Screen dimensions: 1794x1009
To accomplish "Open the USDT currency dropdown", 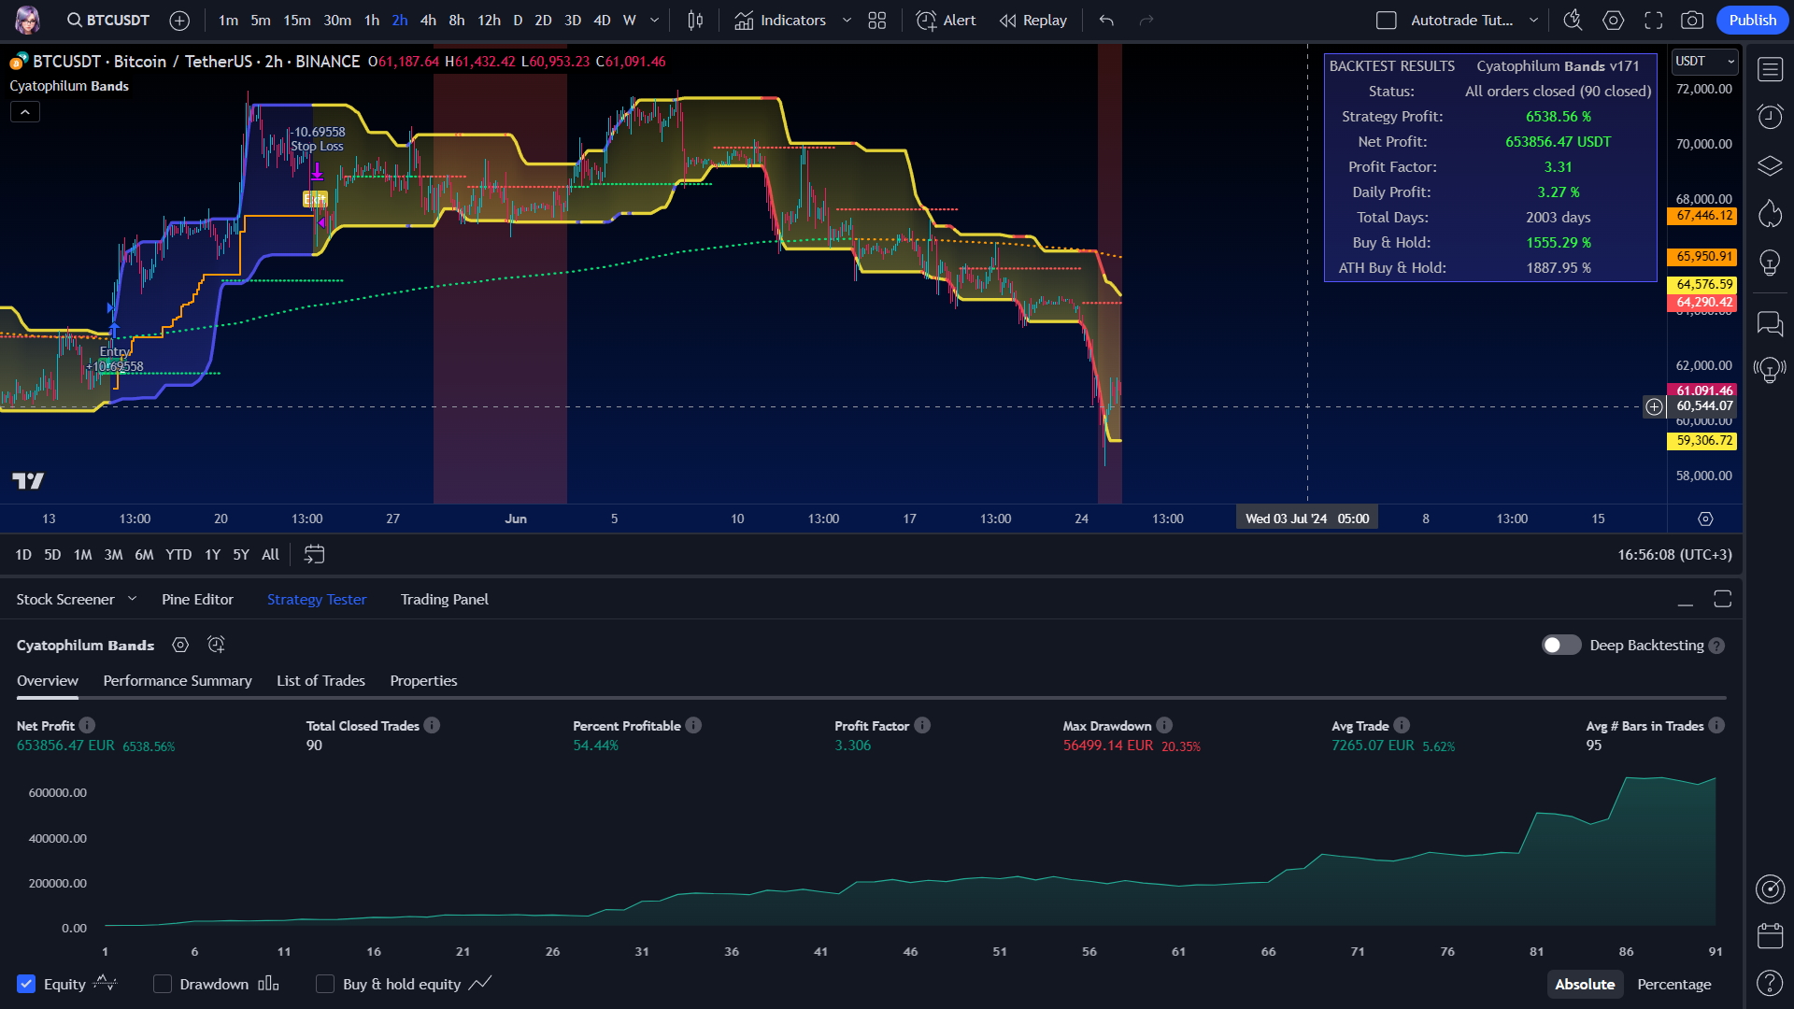I will point(1704,62).
